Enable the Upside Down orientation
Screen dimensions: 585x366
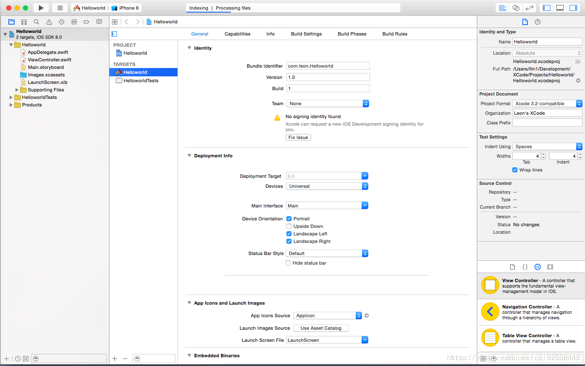(289, 226)
